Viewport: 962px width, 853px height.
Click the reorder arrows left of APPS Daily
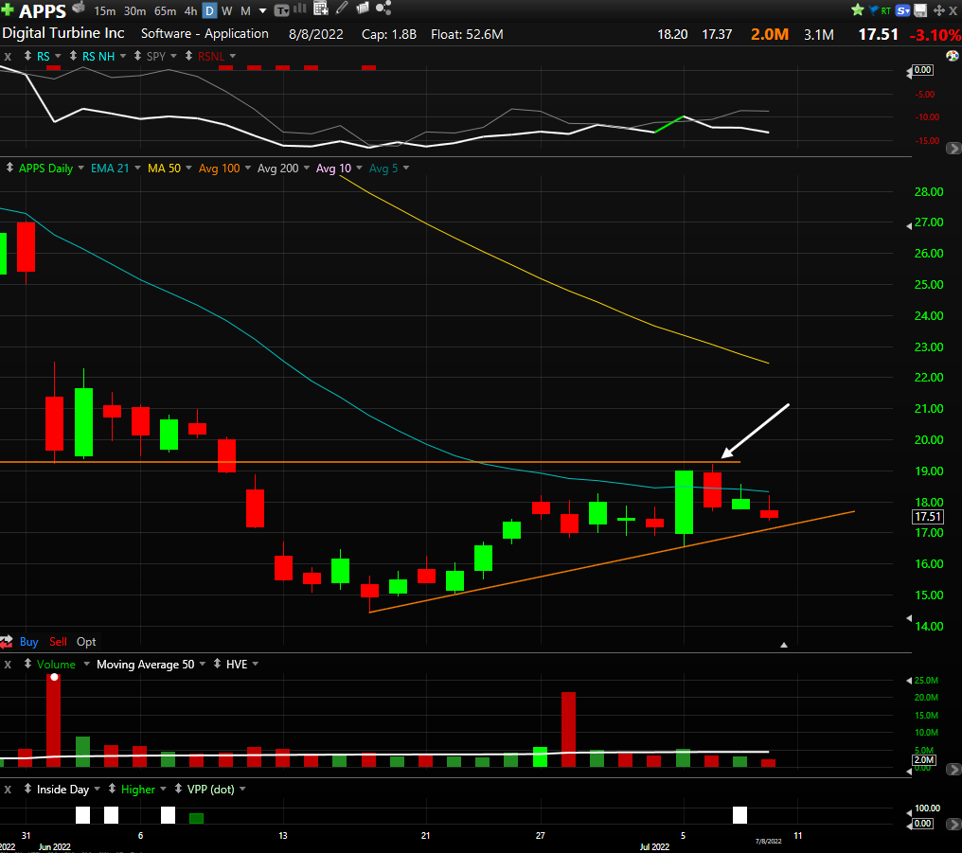[x=9, y=168]
